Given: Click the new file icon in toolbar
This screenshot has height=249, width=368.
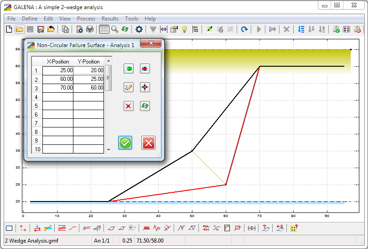Looking at the screenshot, I should pyautogui.click(x=9, y=29).
